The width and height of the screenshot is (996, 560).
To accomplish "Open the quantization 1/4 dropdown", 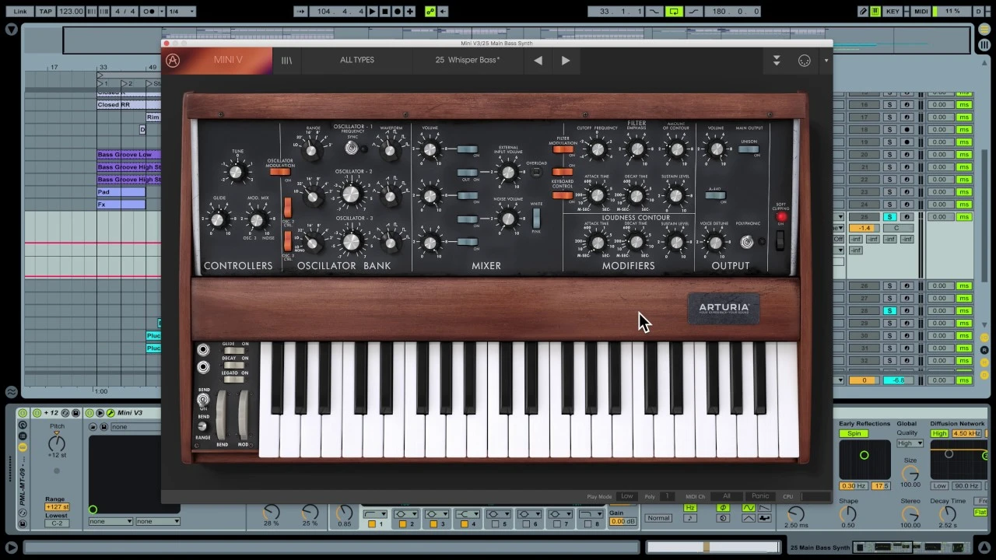I will 181,12.
